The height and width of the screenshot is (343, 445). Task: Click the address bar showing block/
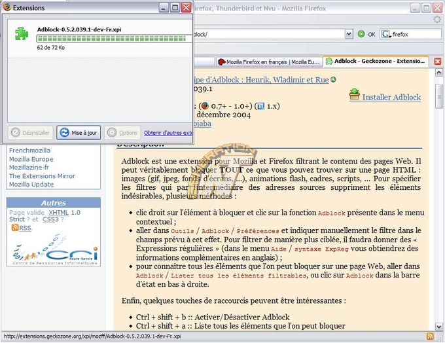pos(269,34)
